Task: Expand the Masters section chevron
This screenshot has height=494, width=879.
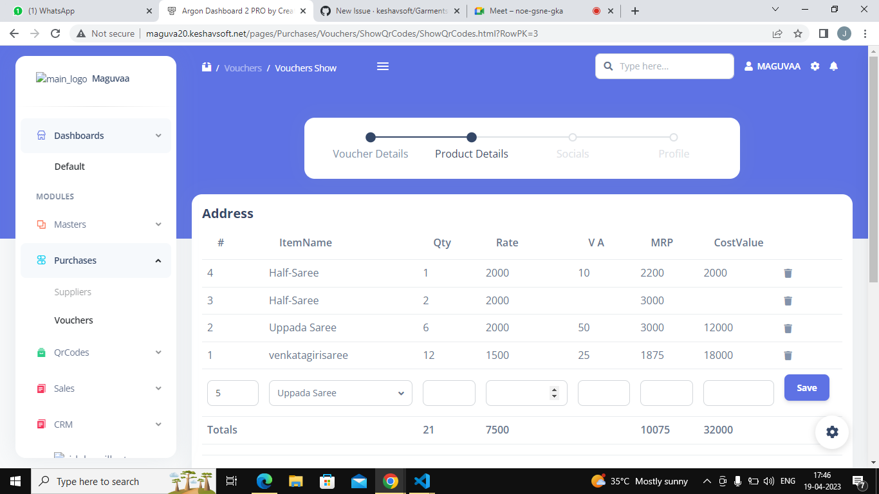Action: click(x=158, y=224)
